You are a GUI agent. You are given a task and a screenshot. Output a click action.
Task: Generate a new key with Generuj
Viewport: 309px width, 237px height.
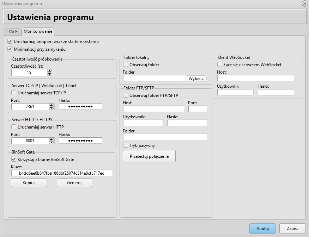coord(74,183)
